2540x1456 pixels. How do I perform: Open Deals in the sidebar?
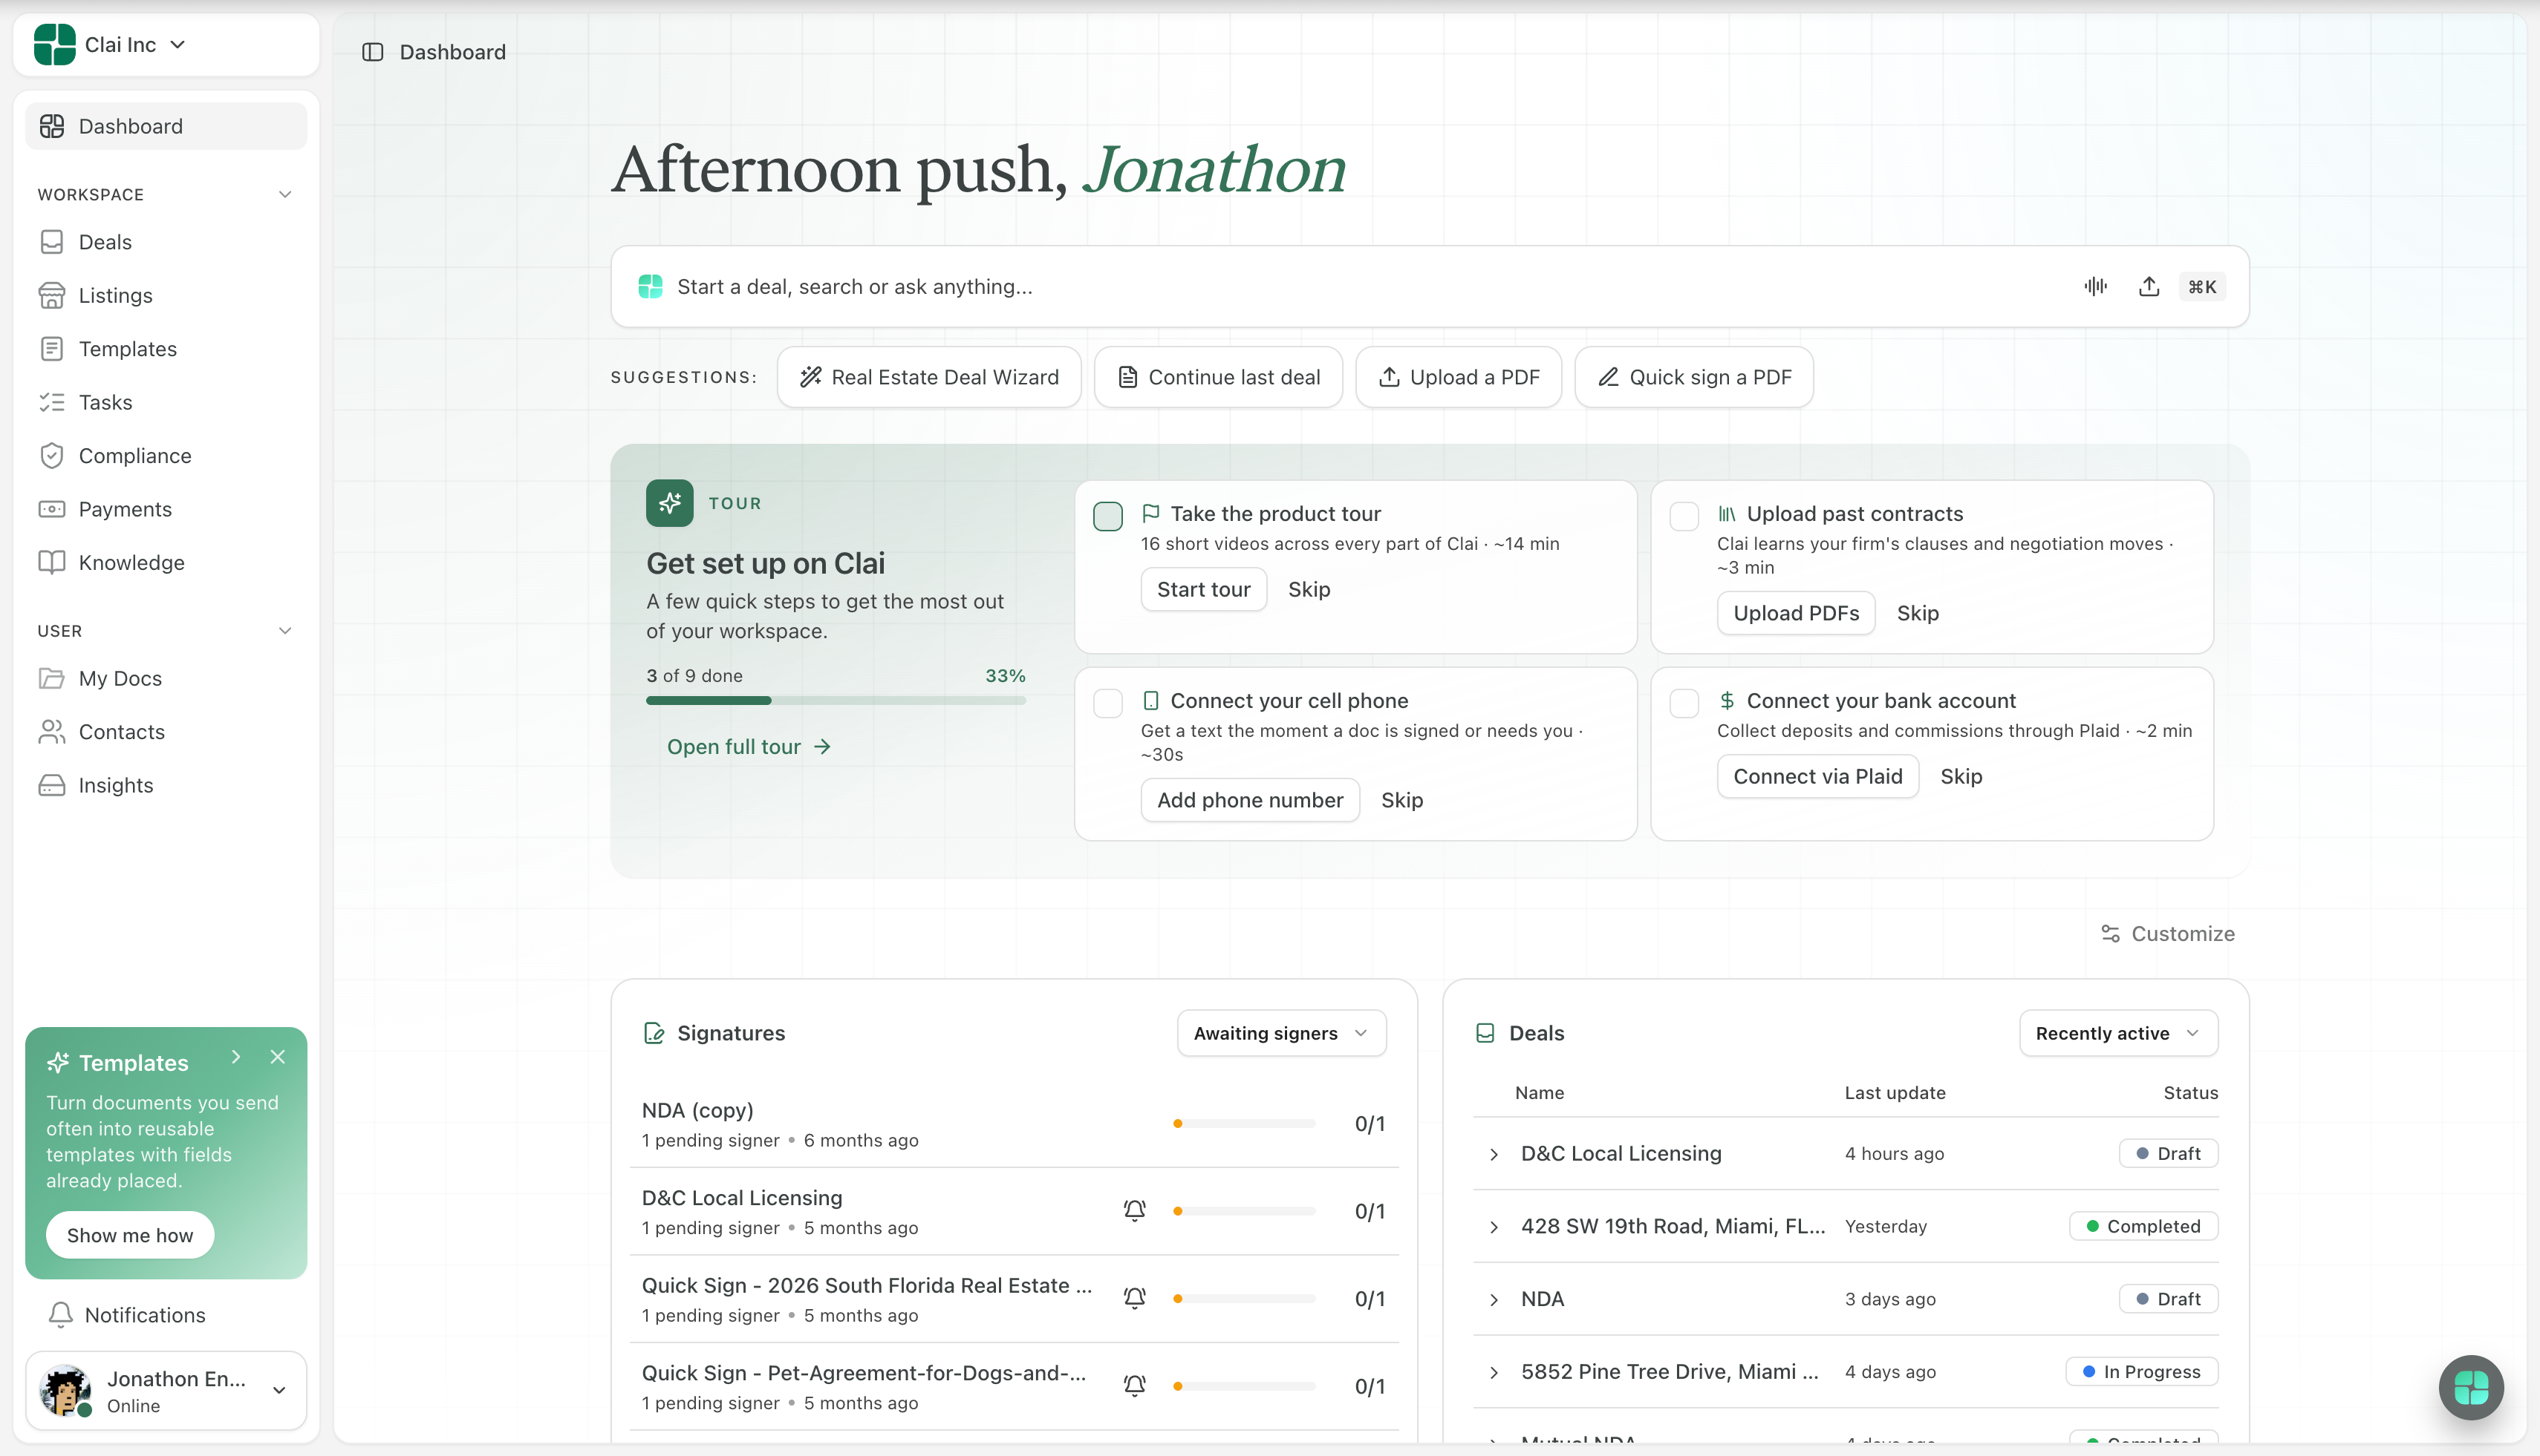[x=166, y=242]
